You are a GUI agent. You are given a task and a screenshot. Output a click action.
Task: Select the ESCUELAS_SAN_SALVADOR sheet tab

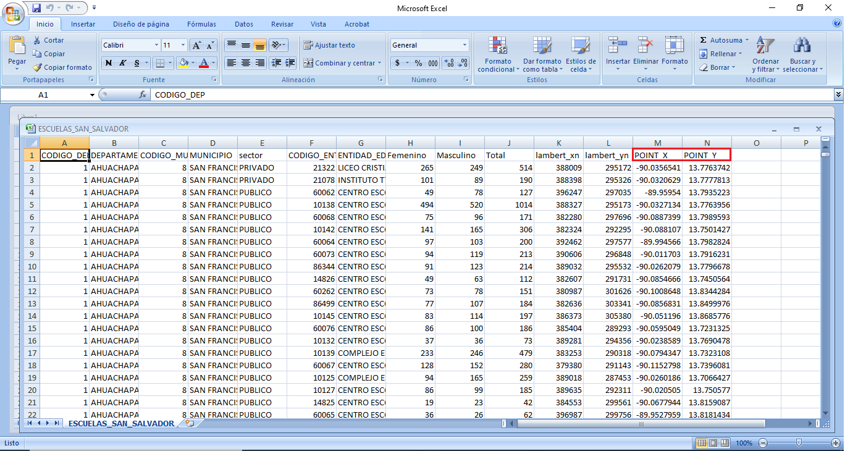[x=119, y=424]
